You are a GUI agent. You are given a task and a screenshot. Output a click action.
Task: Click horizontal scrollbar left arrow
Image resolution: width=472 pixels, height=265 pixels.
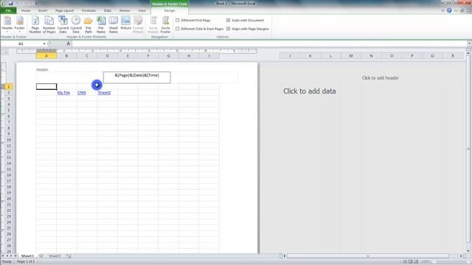(x=285, y=256)
